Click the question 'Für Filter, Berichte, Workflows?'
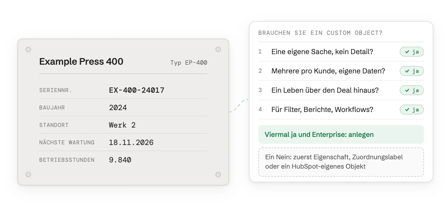Image resolution: width=447 pixels, height=224 pixels. [322, 110]
